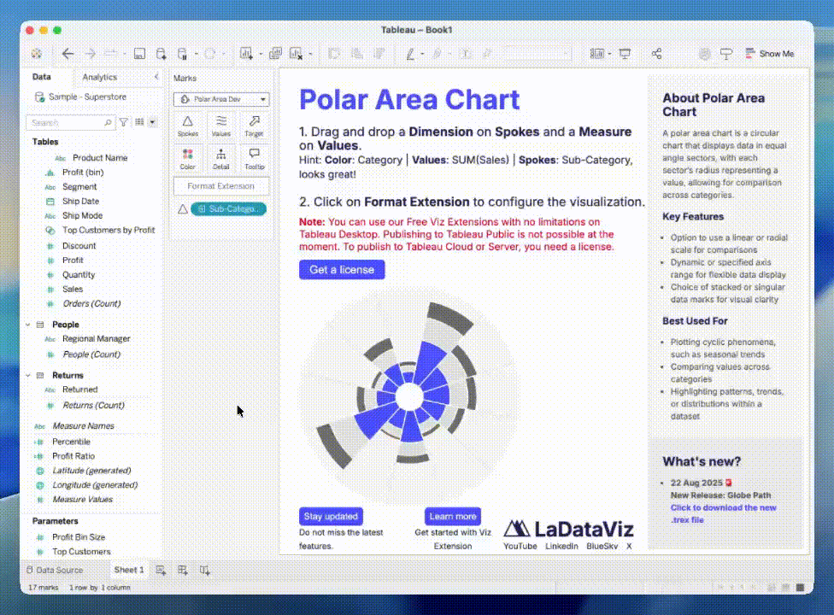Click the Tooltip mark card
The image size is (834, 615).
click(255, 159)
